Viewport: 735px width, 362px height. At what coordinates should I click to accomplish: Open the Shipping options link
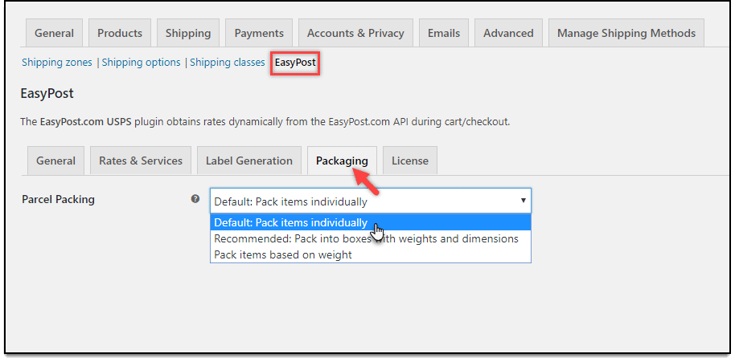pyautogui.click(x=142, y=62)
